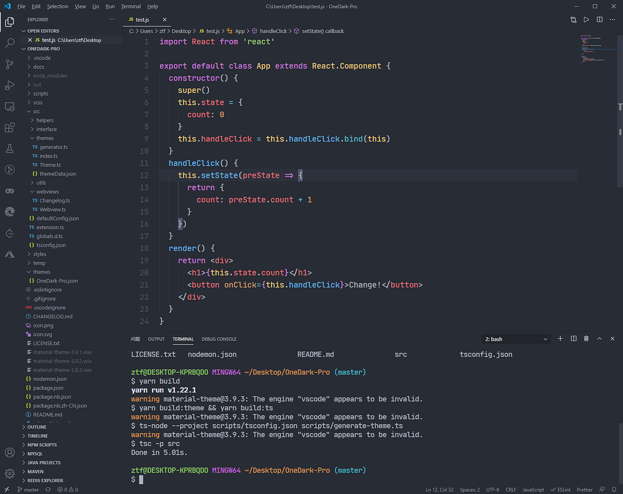Select handleClick in the breadcrumb bar
623x494 pixels.
point(274,31)
